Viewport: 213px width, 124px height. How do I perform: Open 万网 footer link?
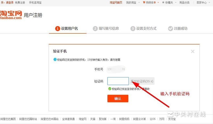(162, 119)
